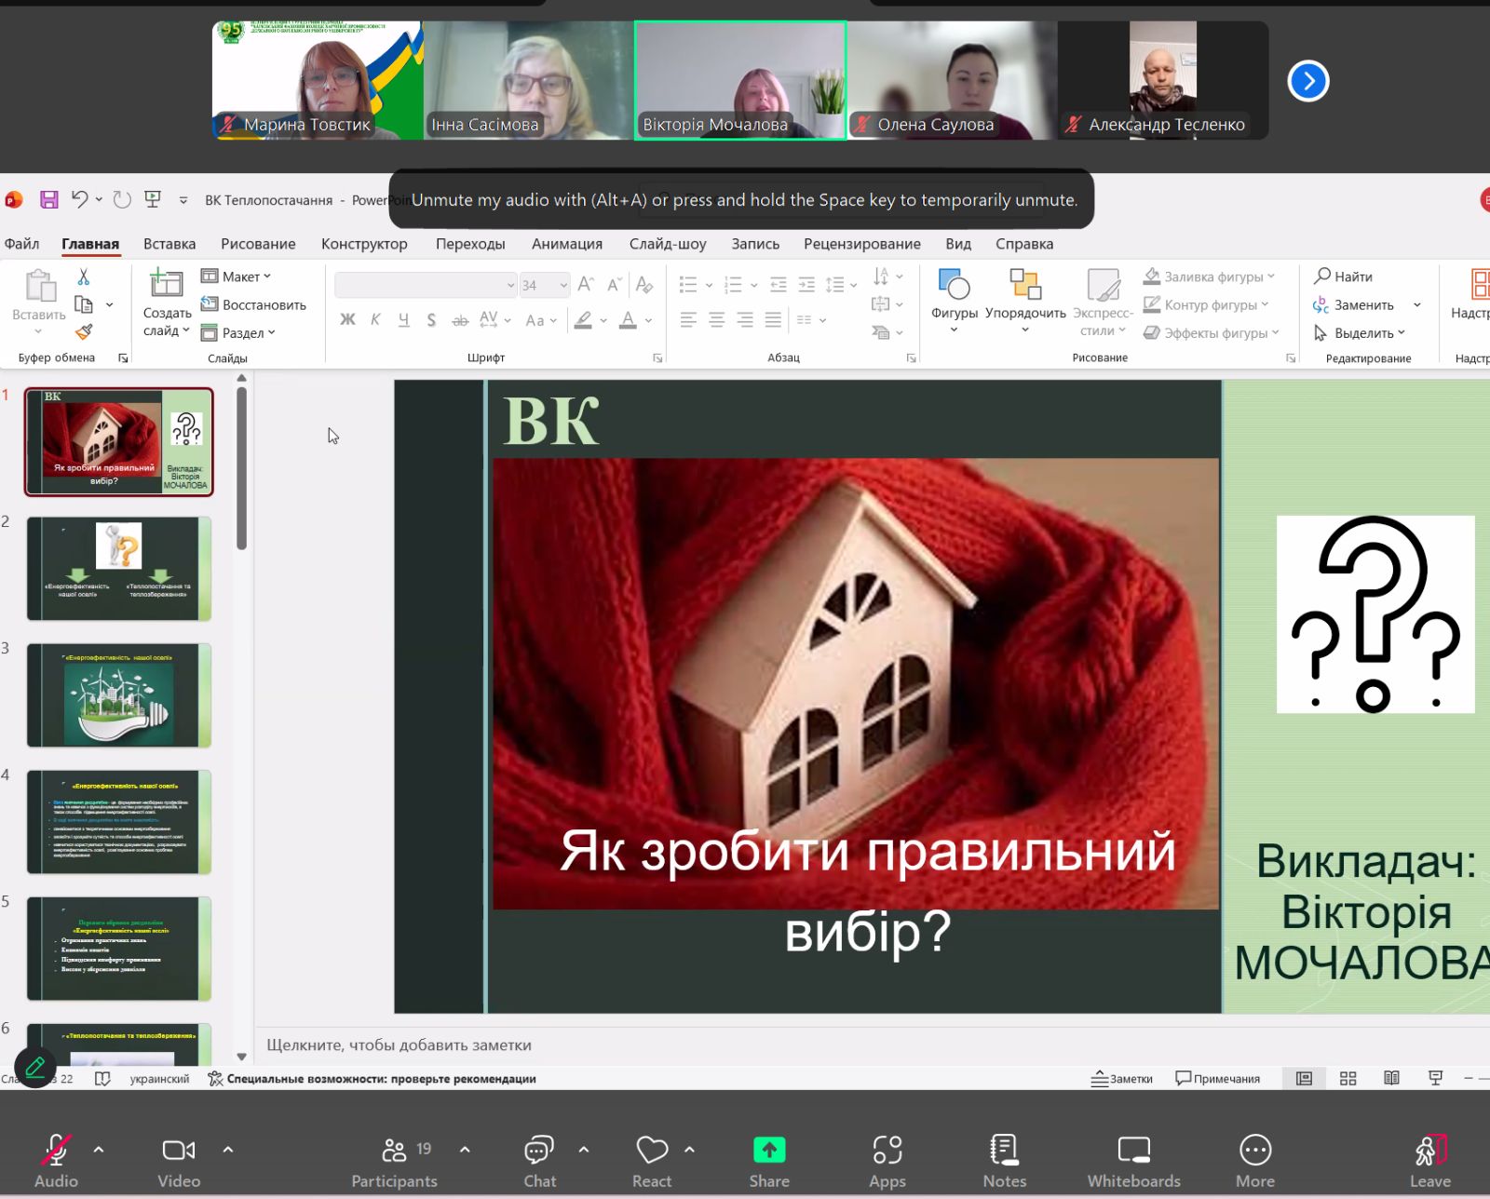Select slide 3 thumbnail
The height and width of the screenshot is (1199, 1490).
pos(119,694)
